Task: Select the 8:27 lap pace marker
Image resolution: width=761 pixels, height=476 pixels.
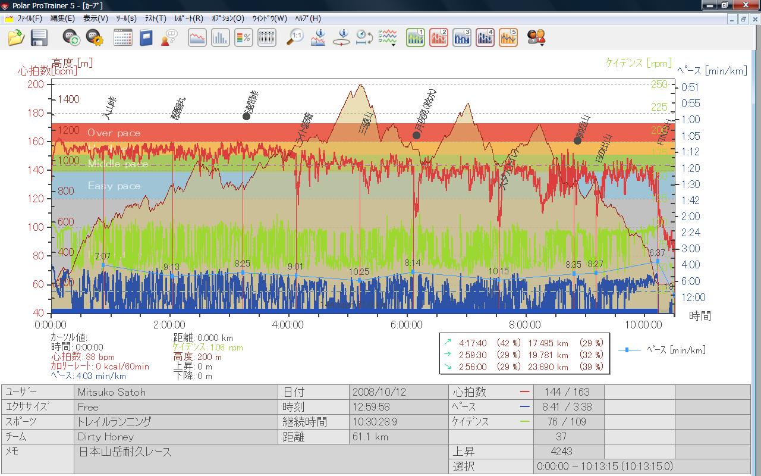Action: [596, 273]
